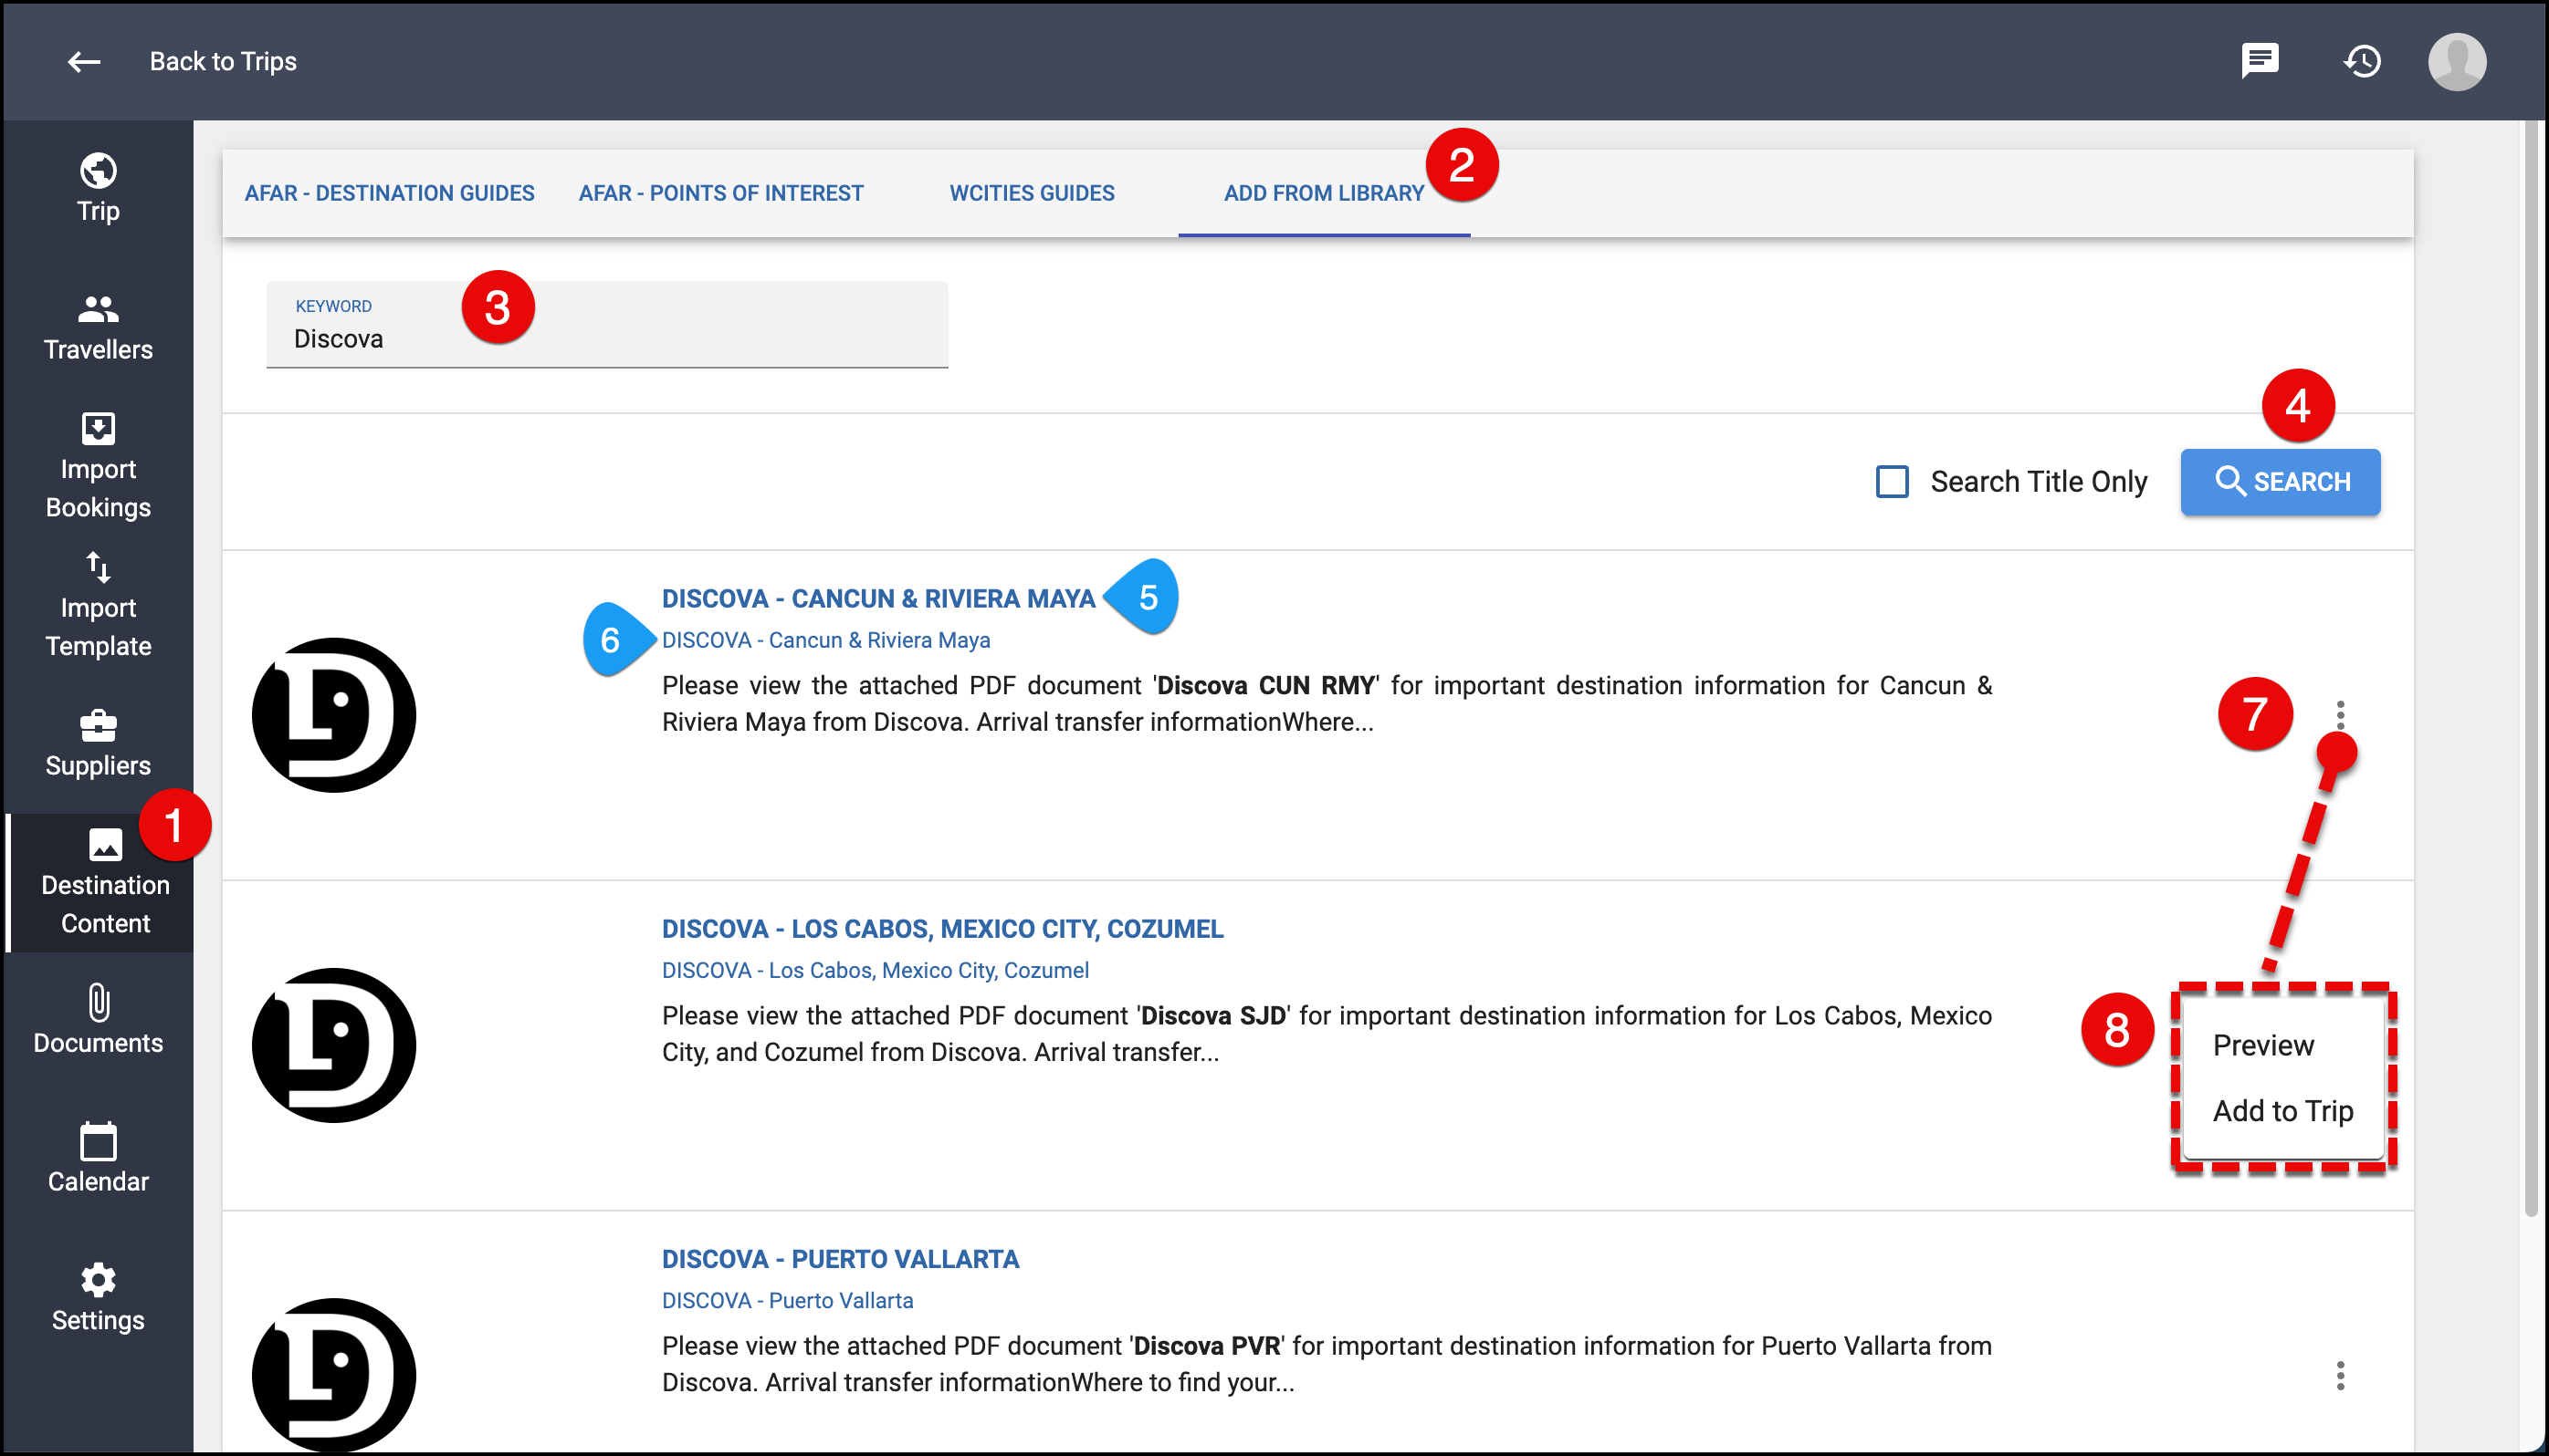The height and width of the screenshot is (1456, 2549).
Task: Click the blue Search button
Action: 2280,482
